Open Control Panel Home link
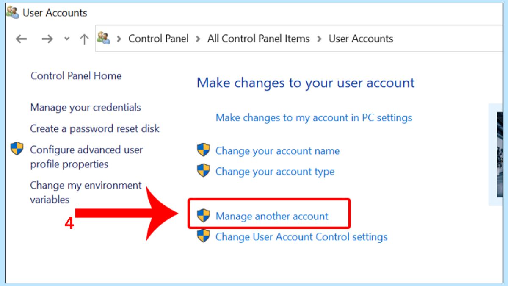This screenshot has width=508, height=286. click(76, 76)
